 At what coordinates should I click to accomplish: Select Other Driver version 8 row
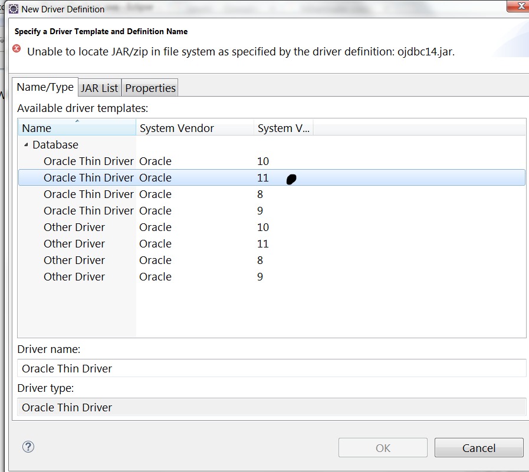[272, 260]
